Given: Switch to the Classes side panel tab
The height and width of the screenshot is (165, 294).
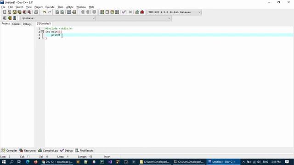Looking at the screenshot, I should coord(17,24).
